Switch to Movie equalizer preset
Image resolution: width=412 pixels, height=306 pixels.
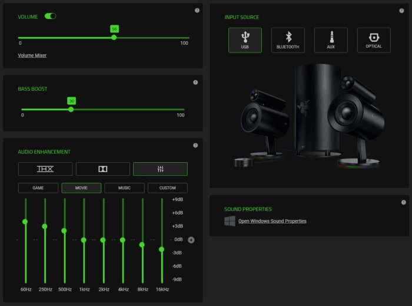pos(81,188)
